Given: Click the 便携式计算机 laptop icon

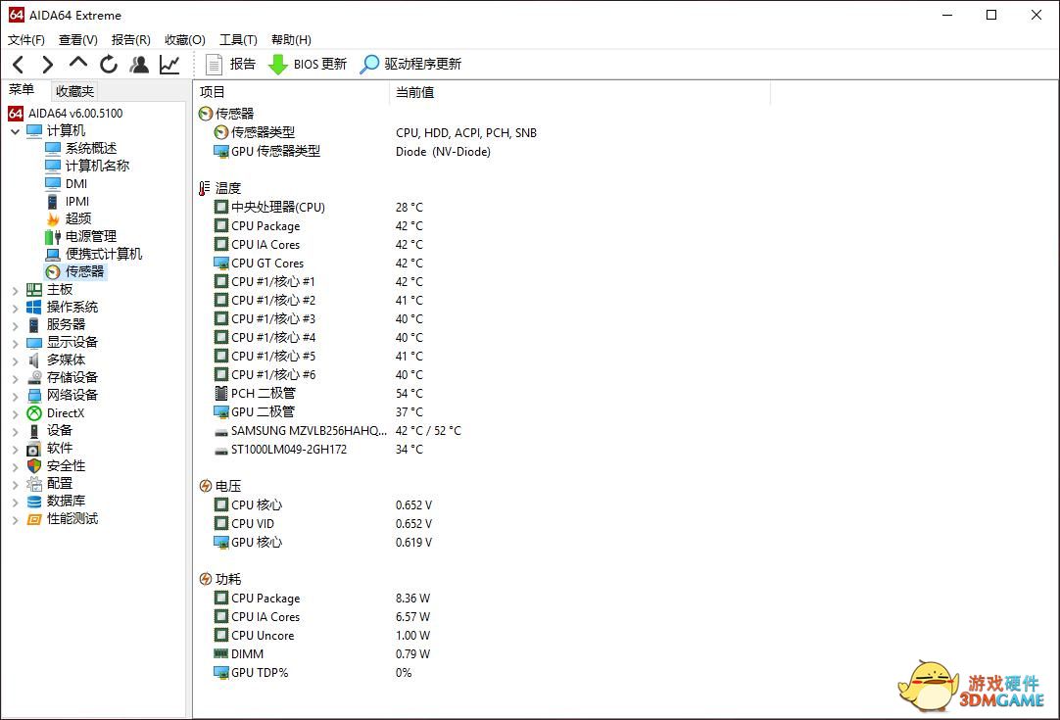Looking at the screenshot, I should click(x=53, y=254).
